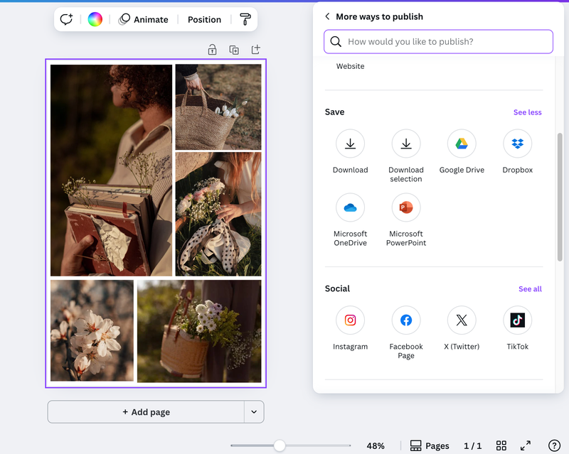Expand the Add page dropdown arrow
The width and height of the screenshot is (569, 454).
tap(254, 412)
